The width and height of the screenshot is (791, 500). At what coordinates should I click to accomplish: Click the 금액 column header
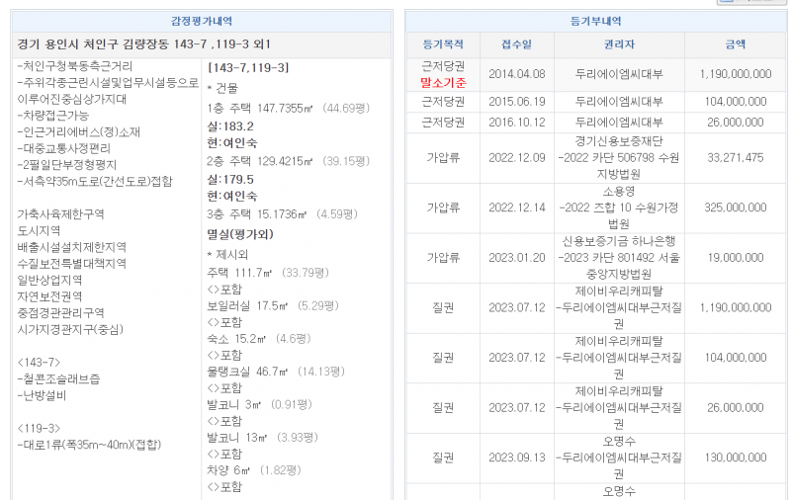(735, 45)
